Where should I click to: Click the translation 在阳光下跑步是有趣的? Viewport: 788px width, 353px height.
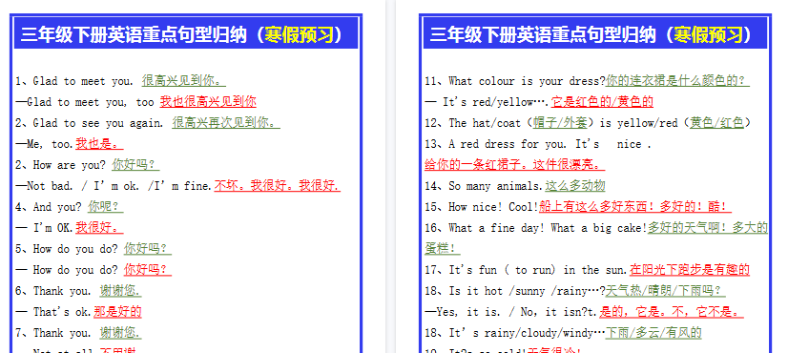(690, 270)
